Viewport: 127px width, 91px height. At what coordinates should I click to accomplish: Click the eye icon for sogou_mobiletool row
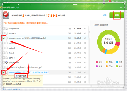pyautogui.click(x=85, y=72)
